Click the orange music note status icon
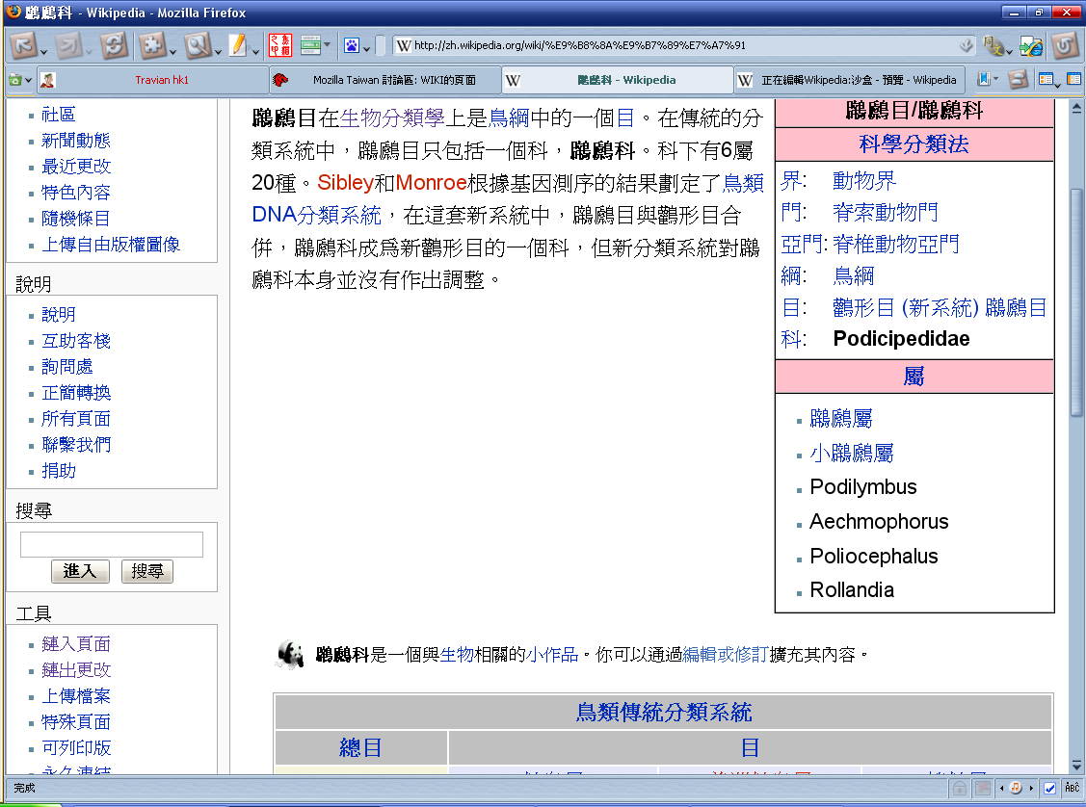 point(1015,788)
